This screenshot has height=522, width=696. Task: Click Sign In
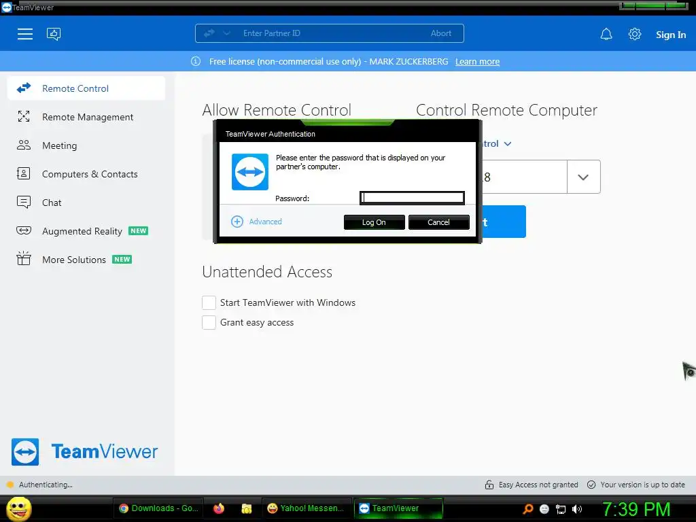[671, 35]
